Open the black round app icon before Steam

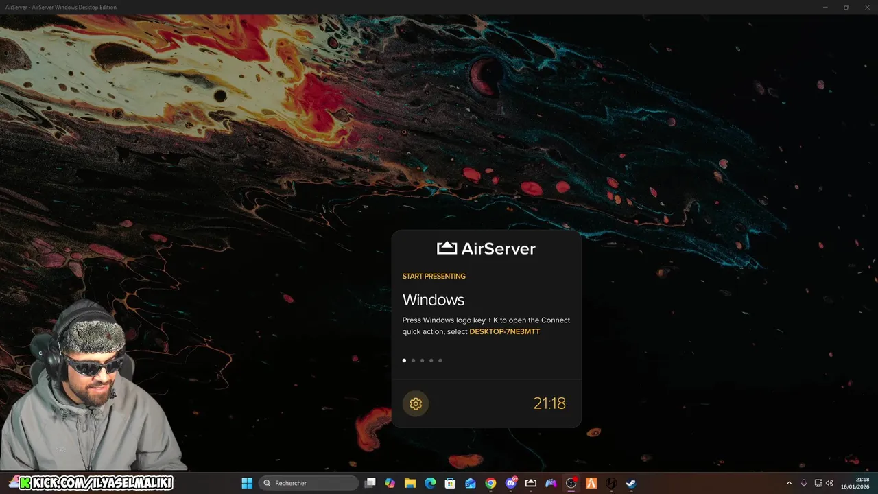(611, 483)
